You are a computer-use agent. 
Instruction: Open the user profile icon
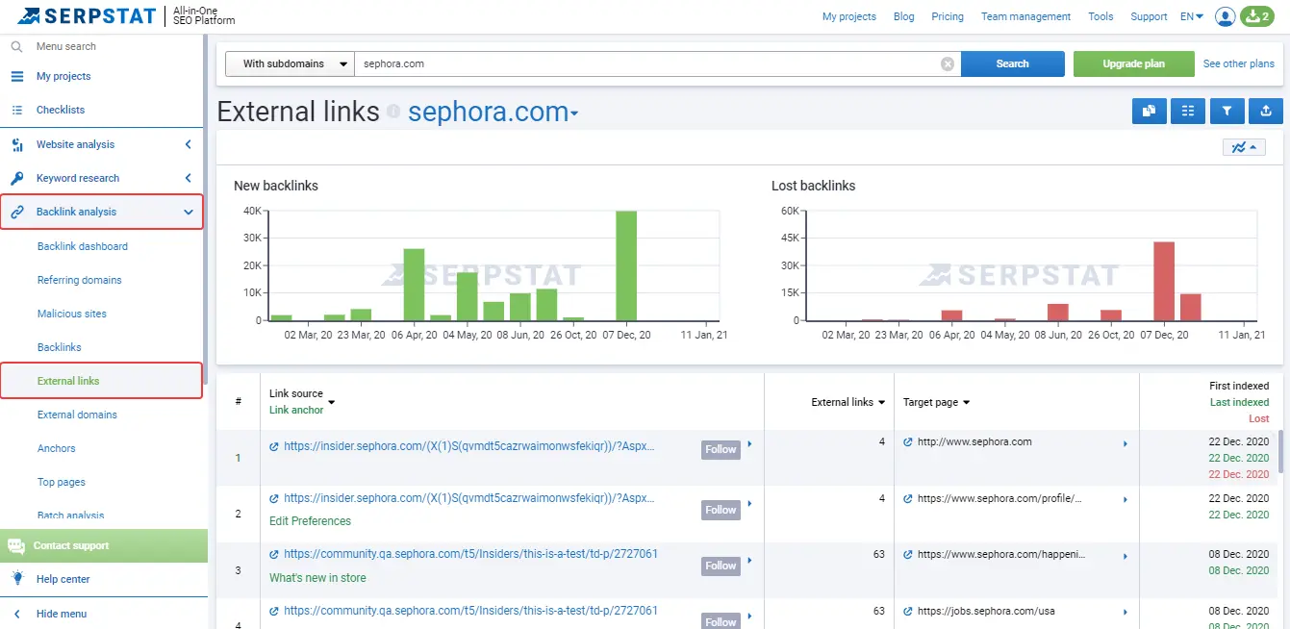coord(1225,15)
